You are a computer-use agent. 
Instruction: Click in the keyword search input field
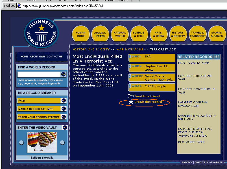click(39, 74)
